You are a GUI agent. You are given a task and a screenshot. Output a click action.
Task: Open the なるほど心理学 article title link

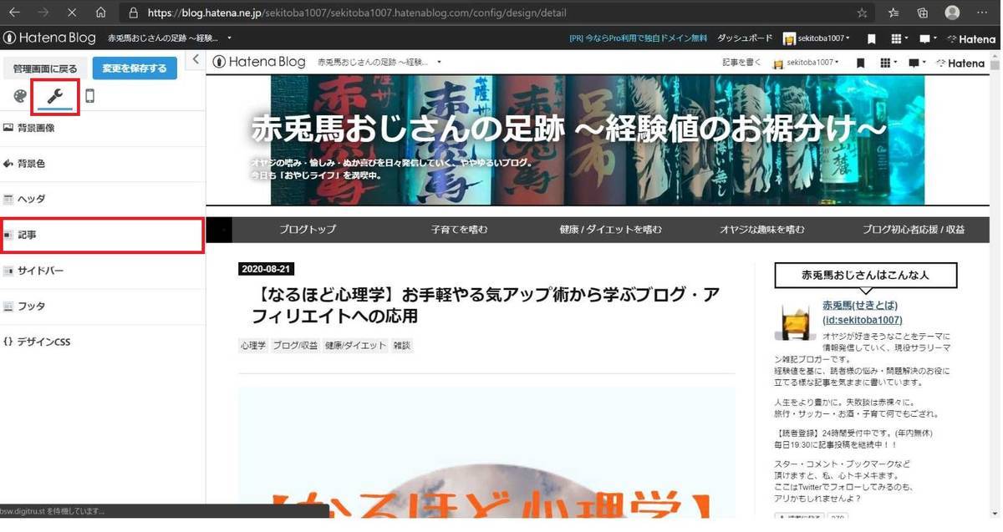click(x=484, y=306)
